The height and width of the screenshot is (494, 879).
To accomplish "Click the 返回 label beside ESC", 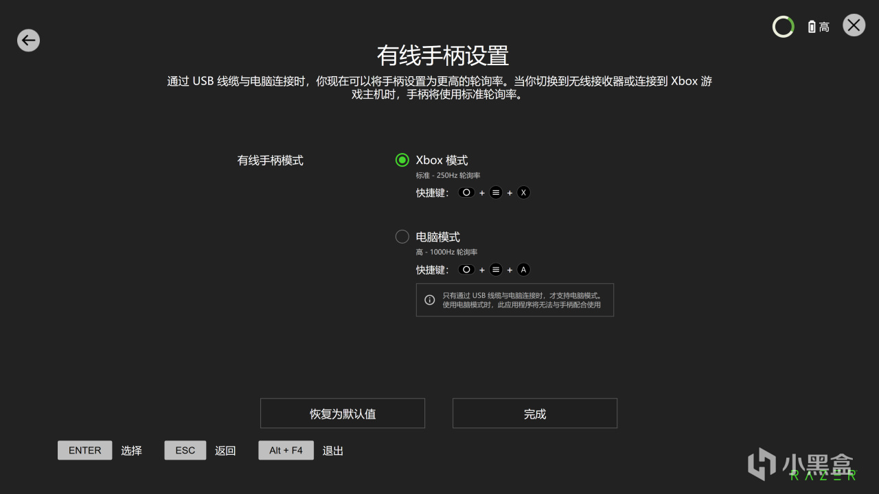I will [225, 451].
